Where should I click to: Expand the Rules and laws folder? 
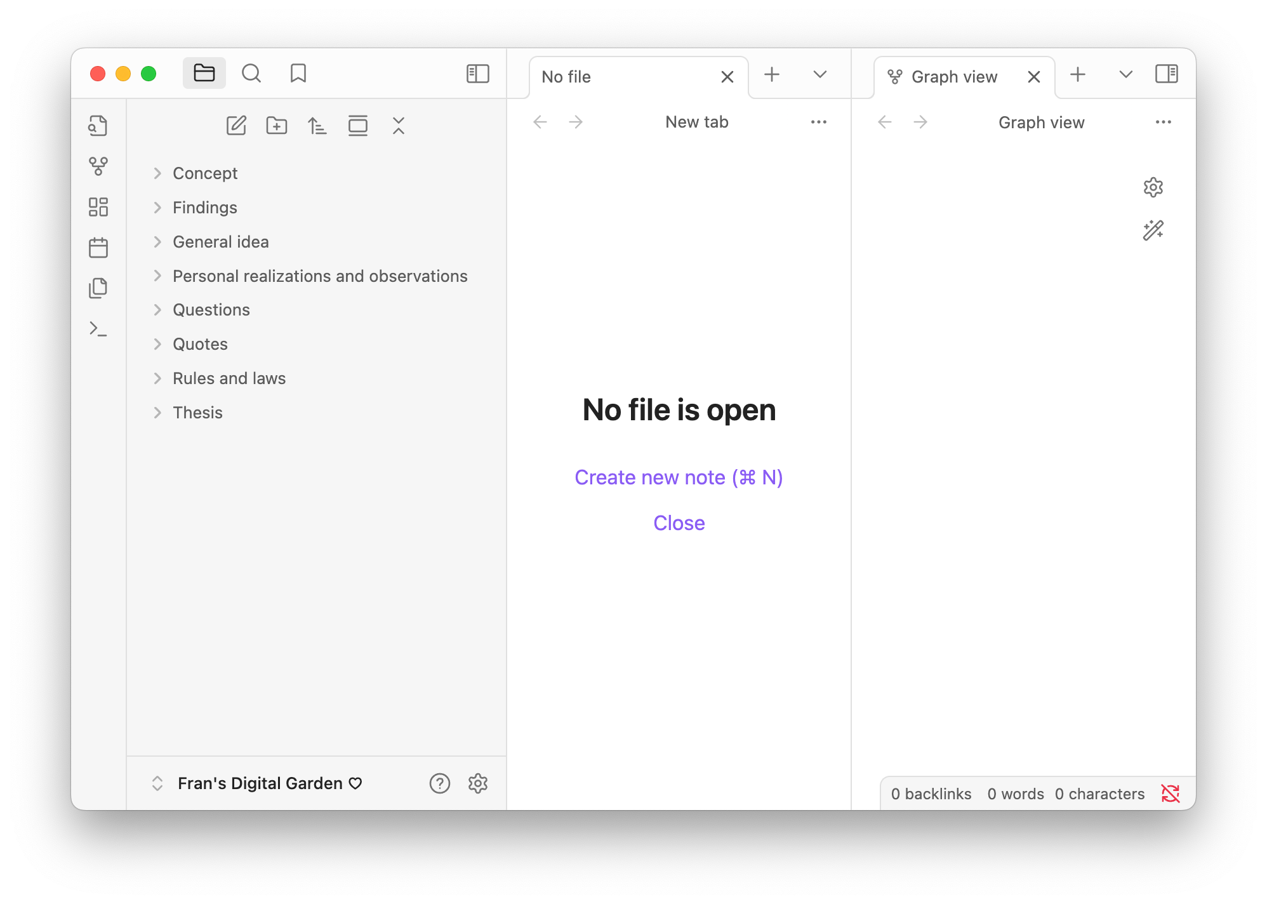click(229, 378)
